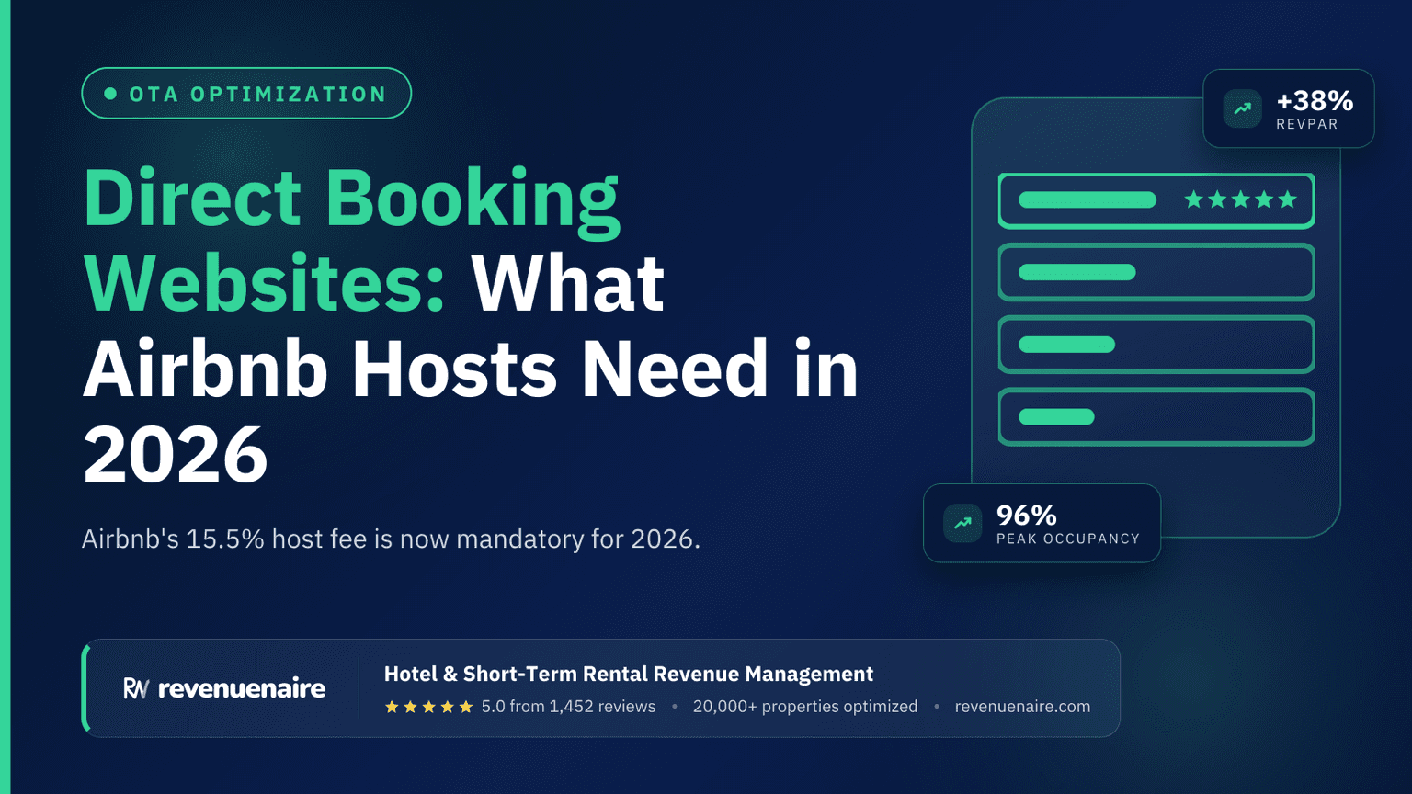Click the large '2026' headline text
Screen dimensions: 1412x794
[x=176, y=454]
